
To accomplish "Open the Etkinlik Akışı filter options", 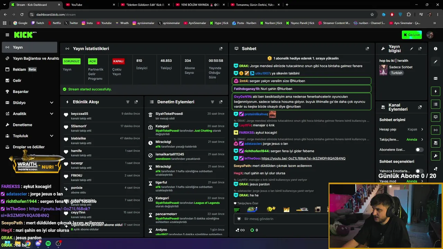I will 128,102.
